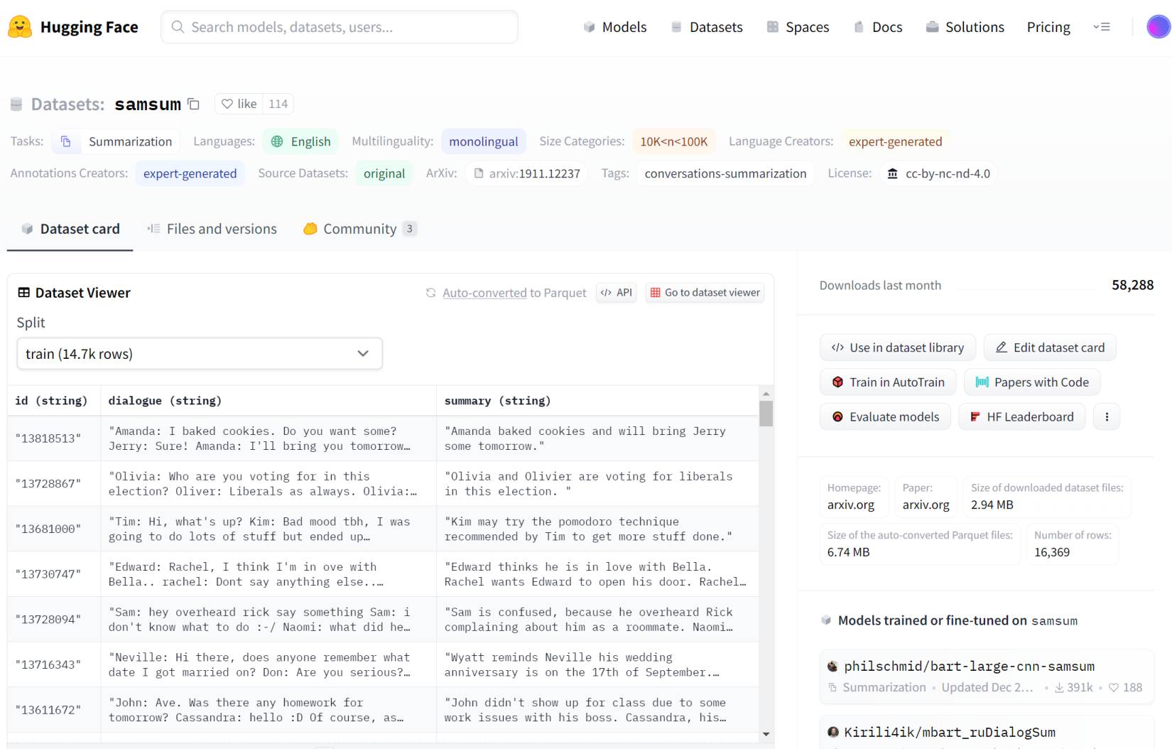Screen dimensions: 1172x749
Task: Open the user profile avatar
Action: click(1158, 27)
